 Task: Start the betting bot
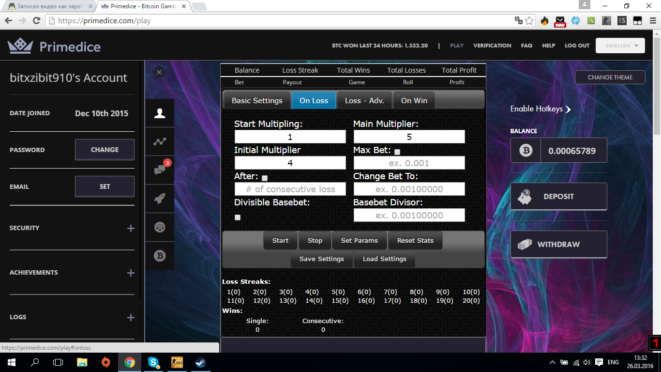coord(280,240)
